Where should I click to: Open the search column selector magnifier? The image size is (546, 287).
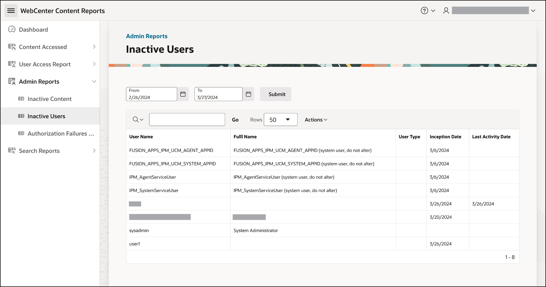tap(138, 120)
